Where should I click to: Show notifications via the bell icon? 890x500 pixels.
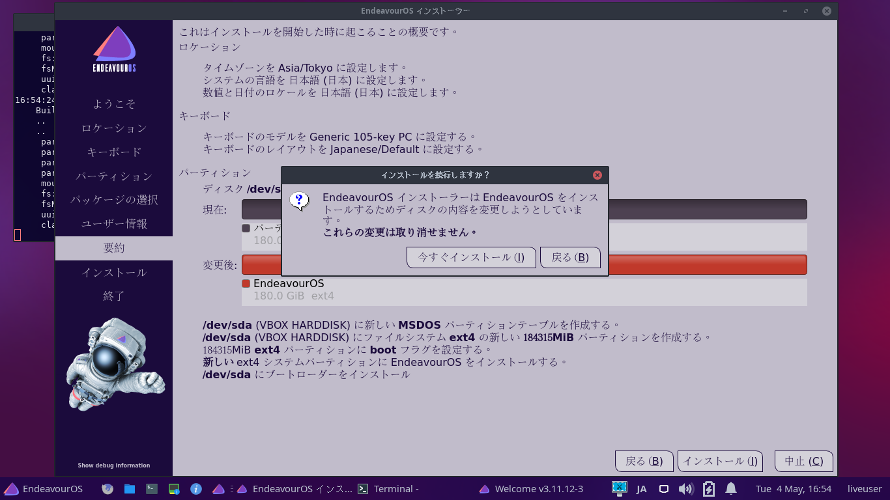tap(731, 489)
